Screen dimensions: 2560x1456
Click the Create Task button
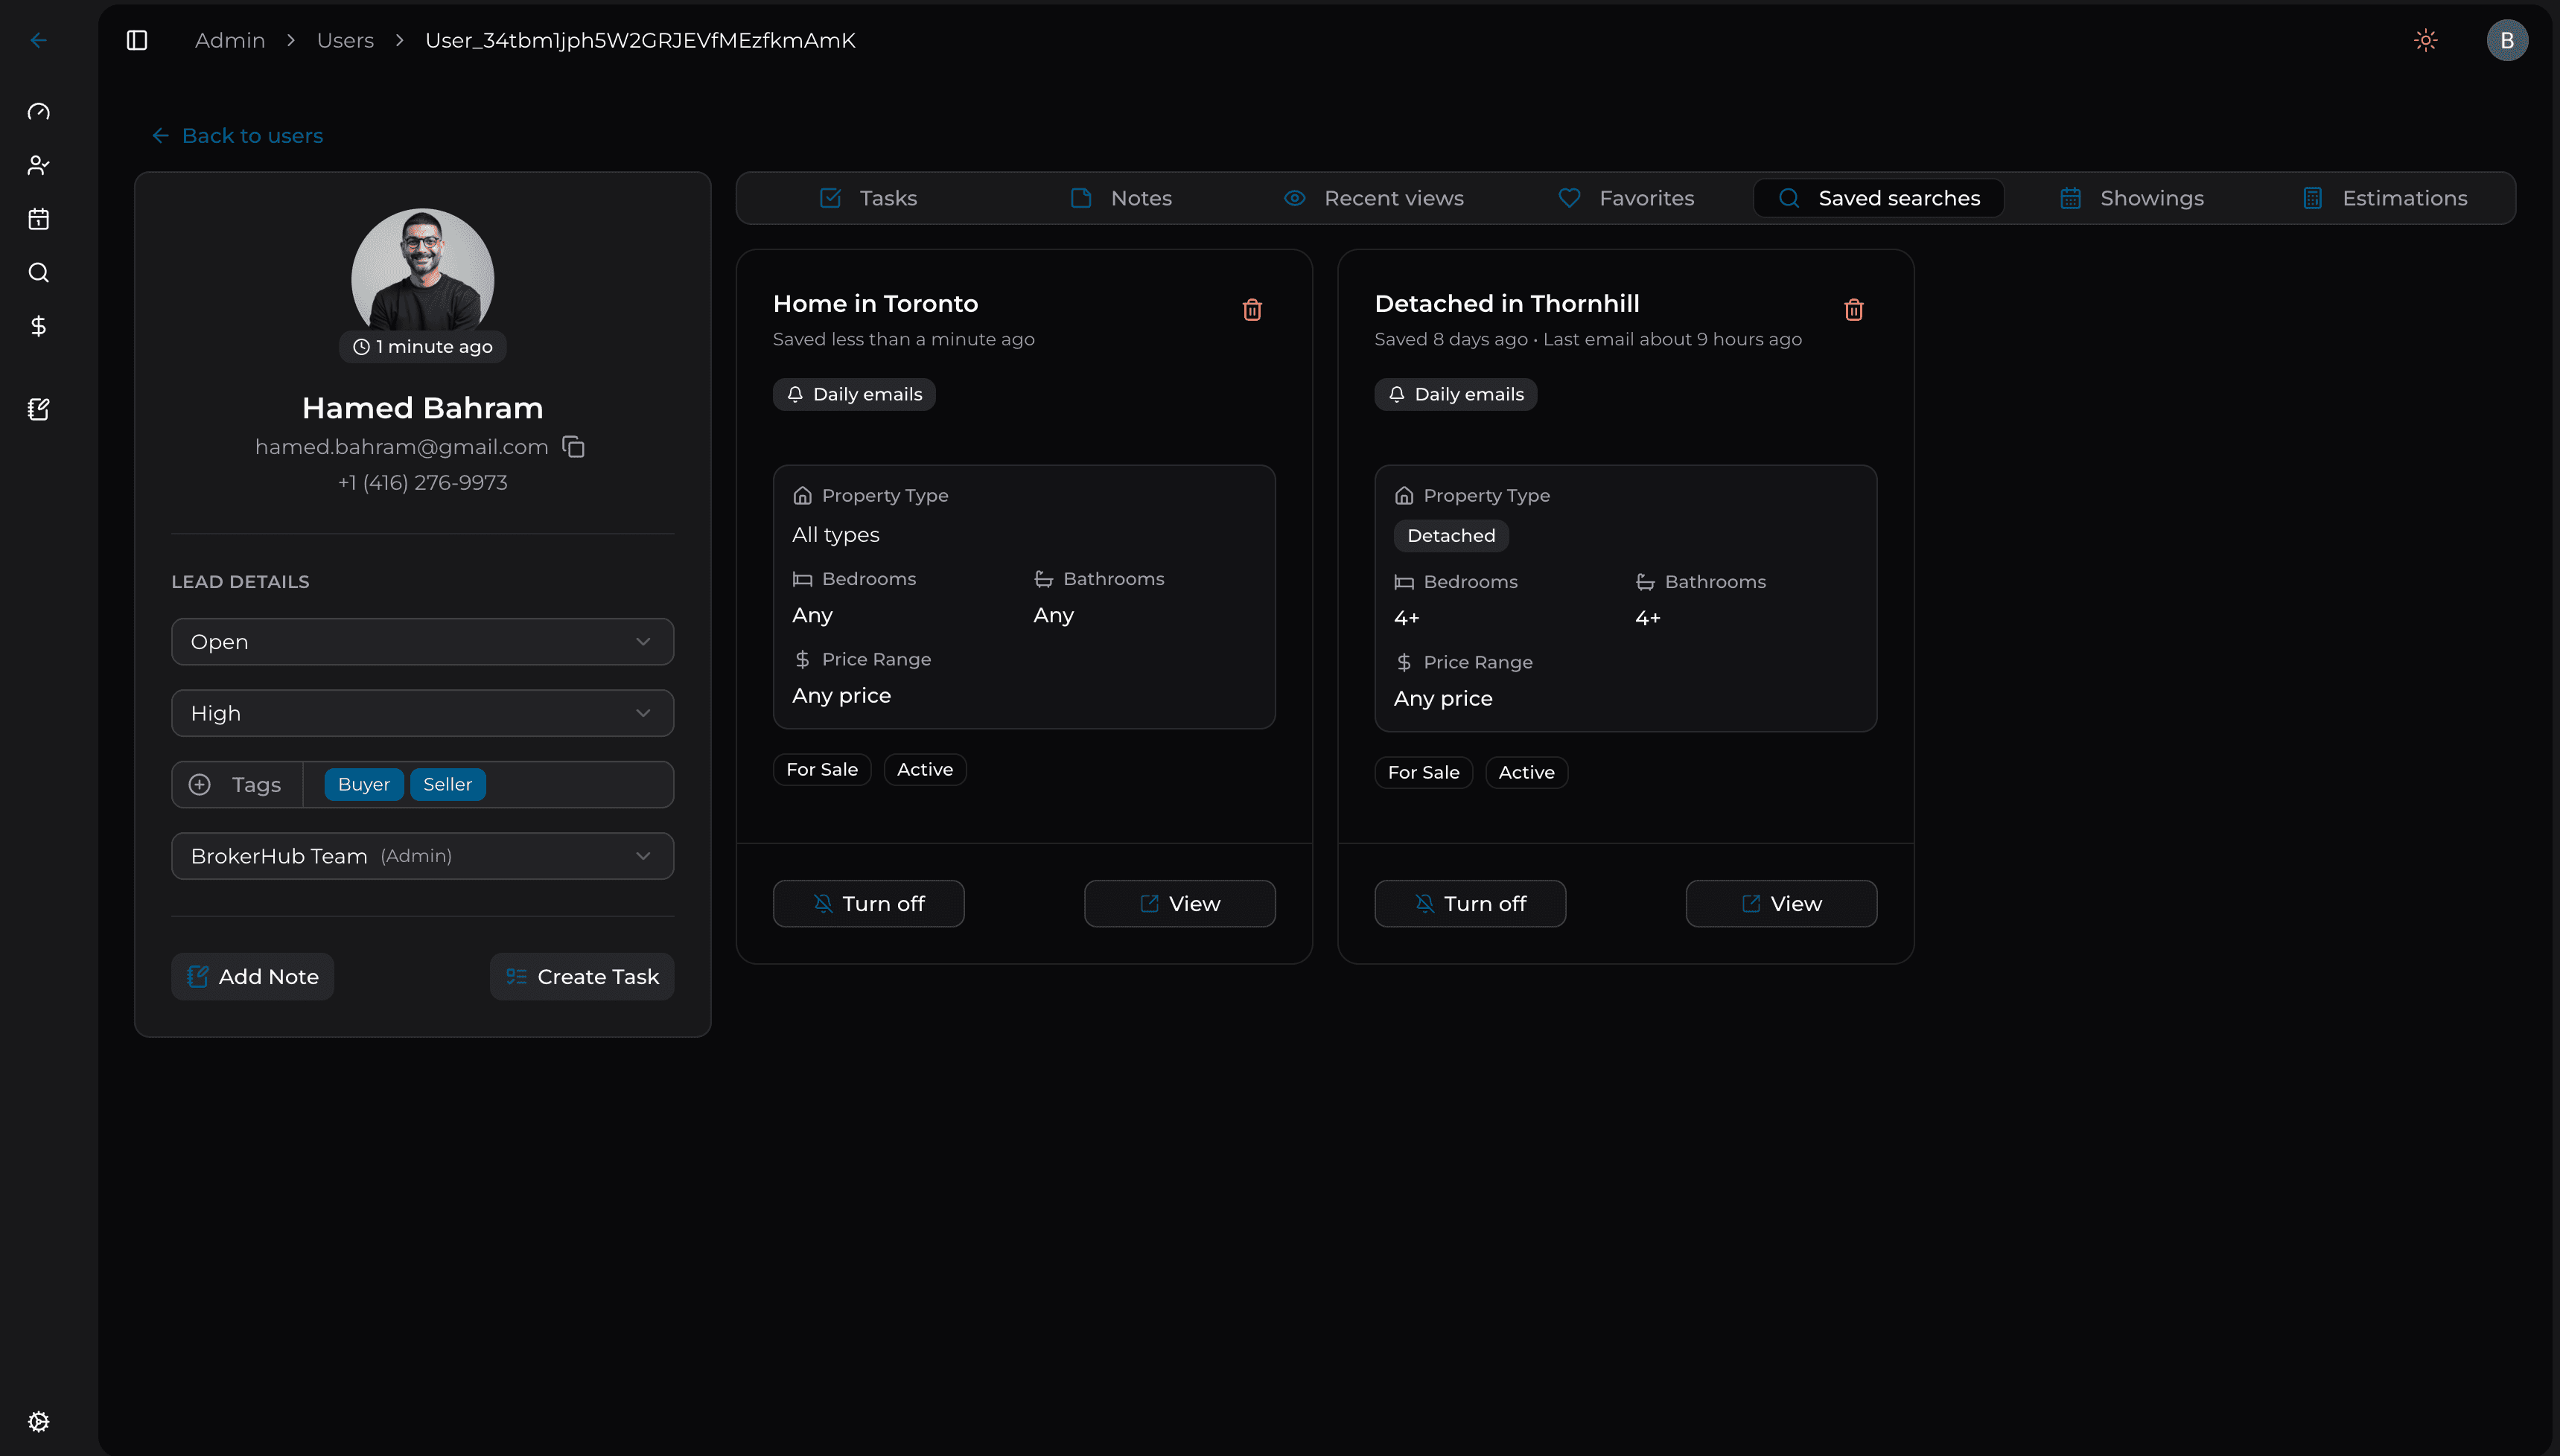pyautogui.click(x=582, y=976)
